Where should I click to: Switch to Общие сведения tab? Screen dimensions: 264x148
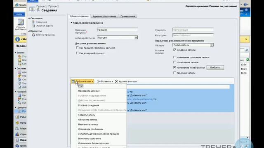point(79,16)
